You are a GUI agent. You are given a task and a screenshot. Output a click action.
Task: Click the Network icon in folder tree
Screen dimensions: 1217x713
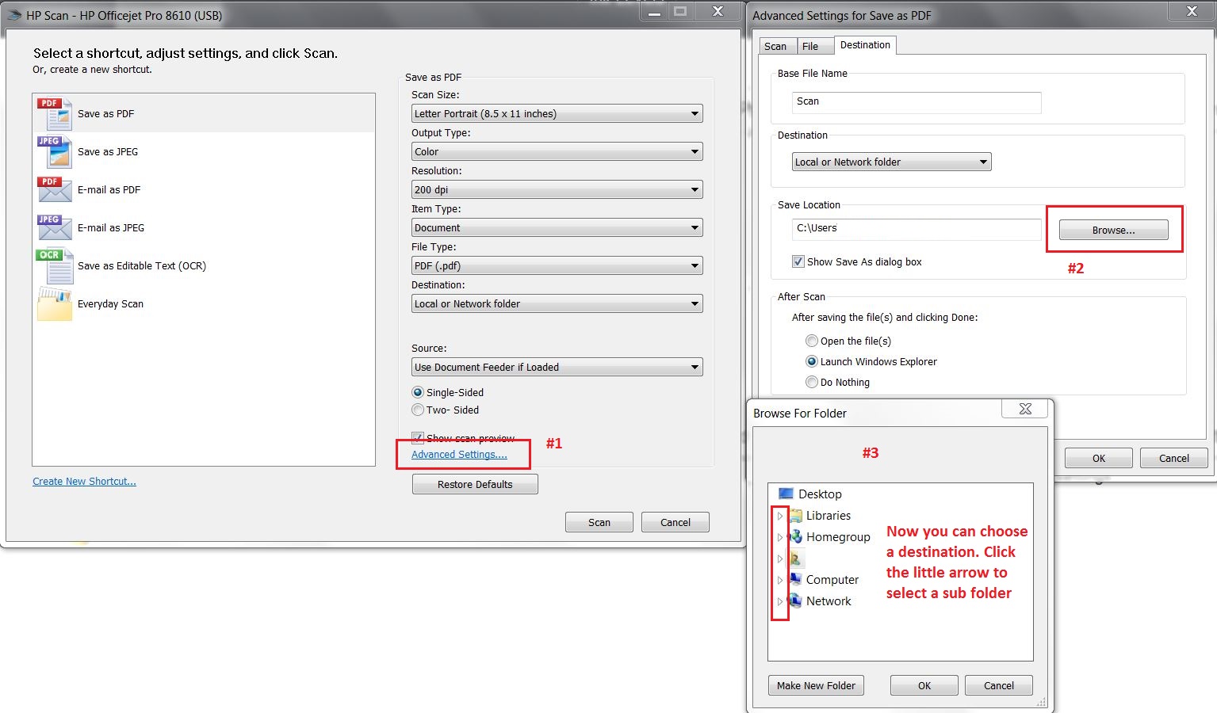pos(795,601)
